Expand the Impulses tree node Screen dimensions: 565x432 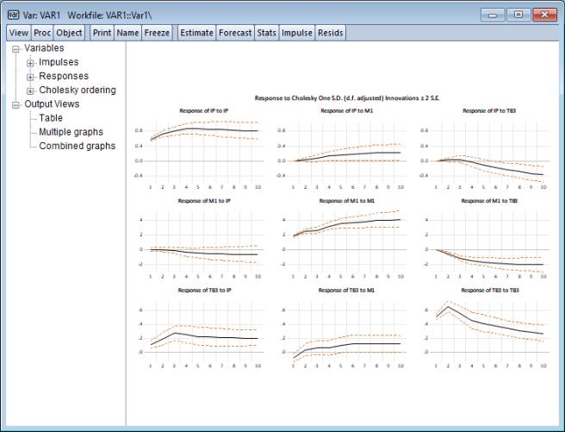pyautogui.click(x=30, y=63)
